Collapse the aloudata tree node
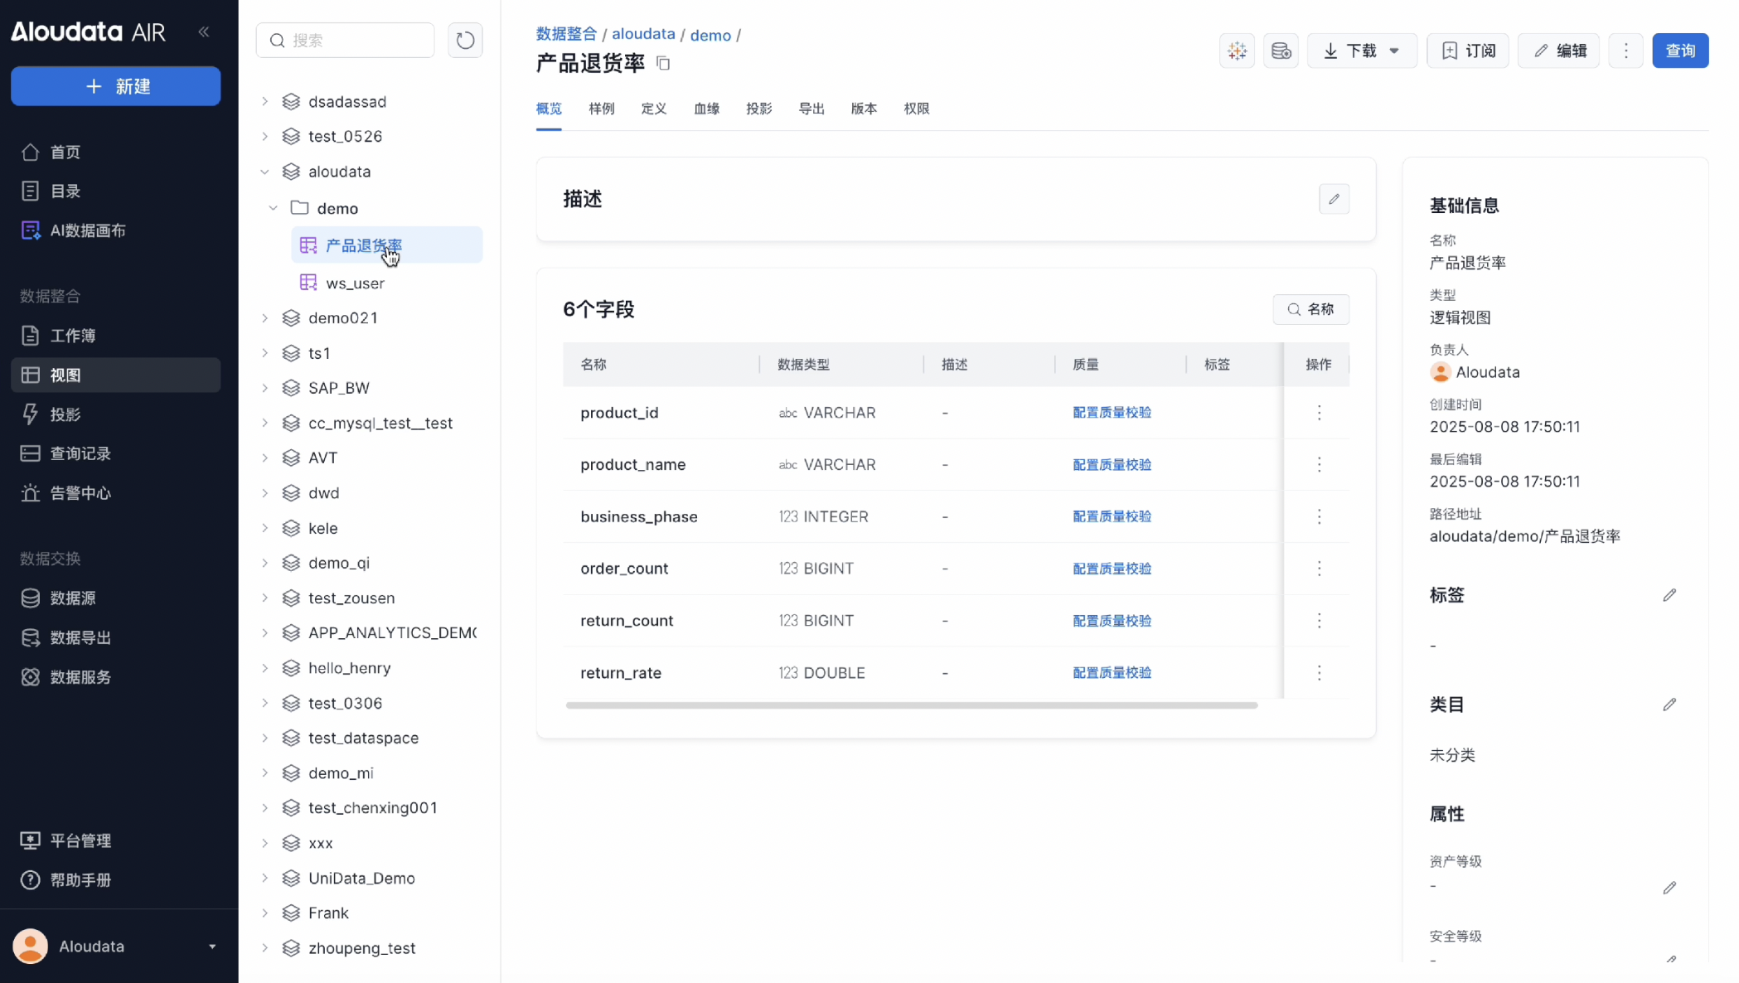 pos(265,172)
